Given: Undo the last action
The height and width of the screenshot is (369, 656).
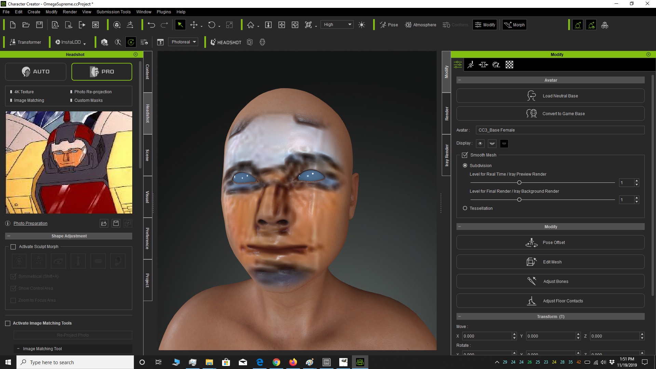Looking at the screenshot, I should click(x=151, y=25).
